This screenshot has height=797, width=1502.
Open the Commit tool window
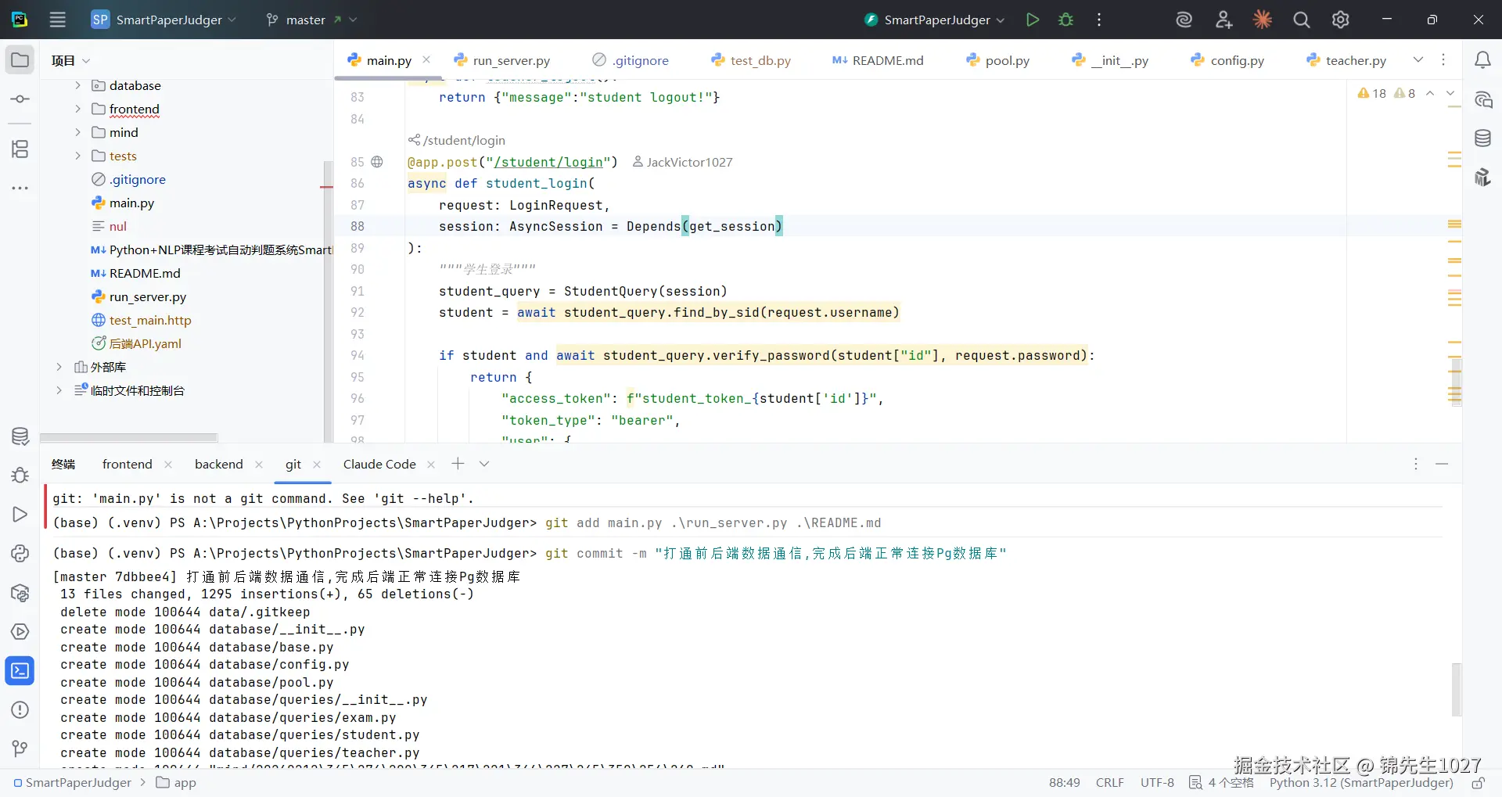click(20, 99)
